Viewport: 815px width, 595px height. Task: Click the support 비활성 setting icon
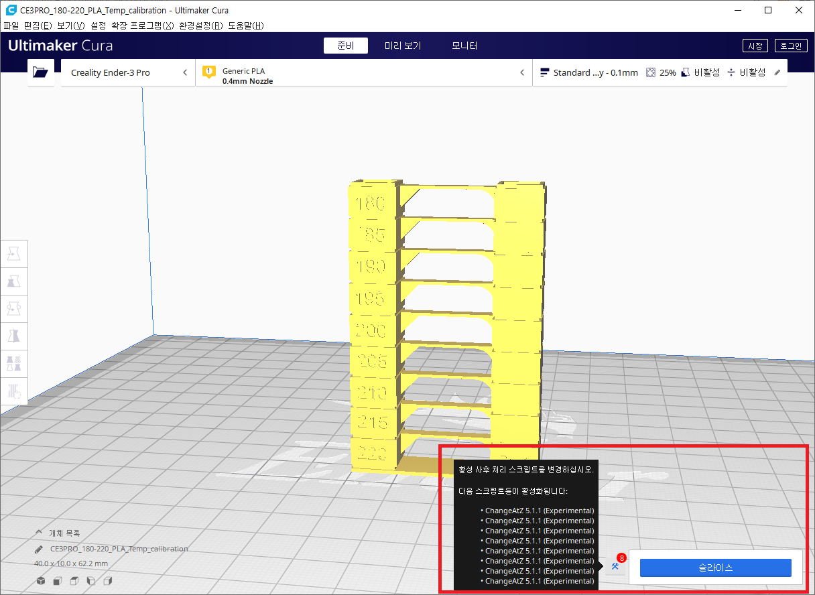point(686,72)
